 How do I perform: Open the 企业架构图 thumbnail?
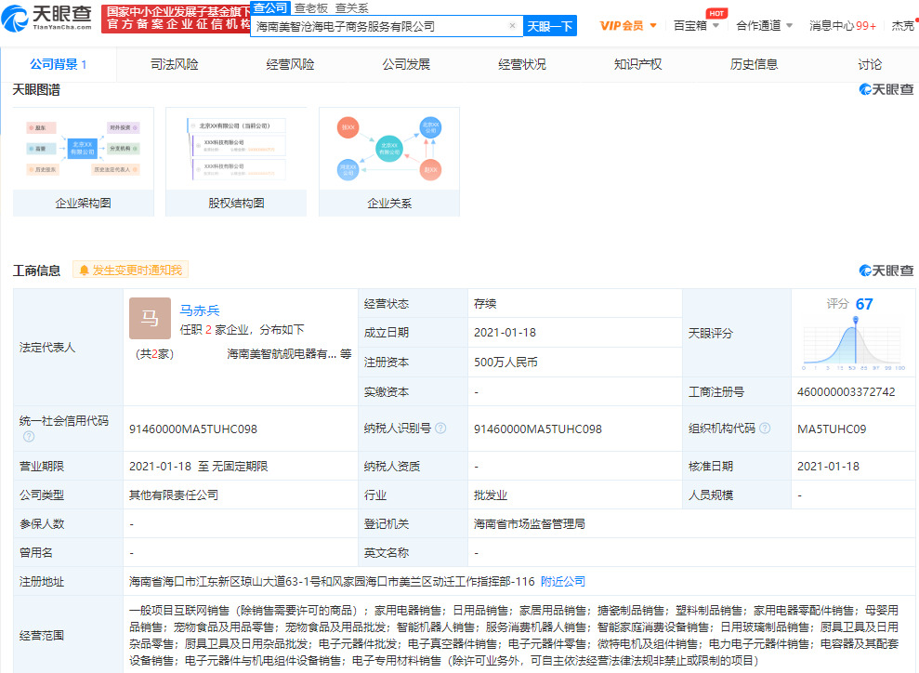tap(84, 162)
